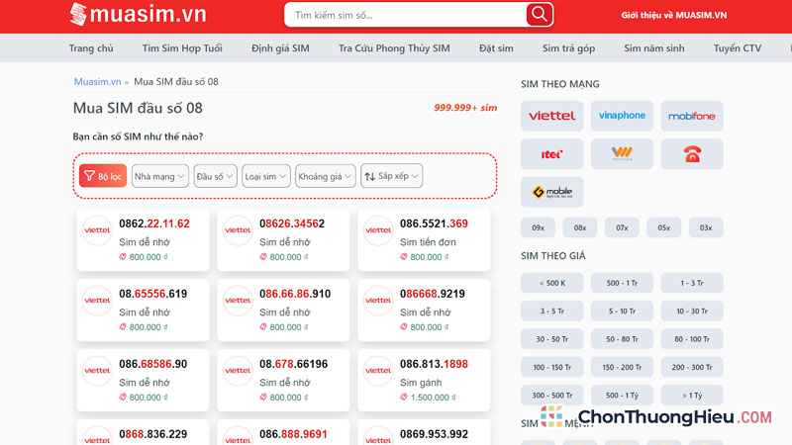The width and height of the screenshot is (792, 445).
Task: Select the Vinaphone network logo tile
Action: point(622,116)
